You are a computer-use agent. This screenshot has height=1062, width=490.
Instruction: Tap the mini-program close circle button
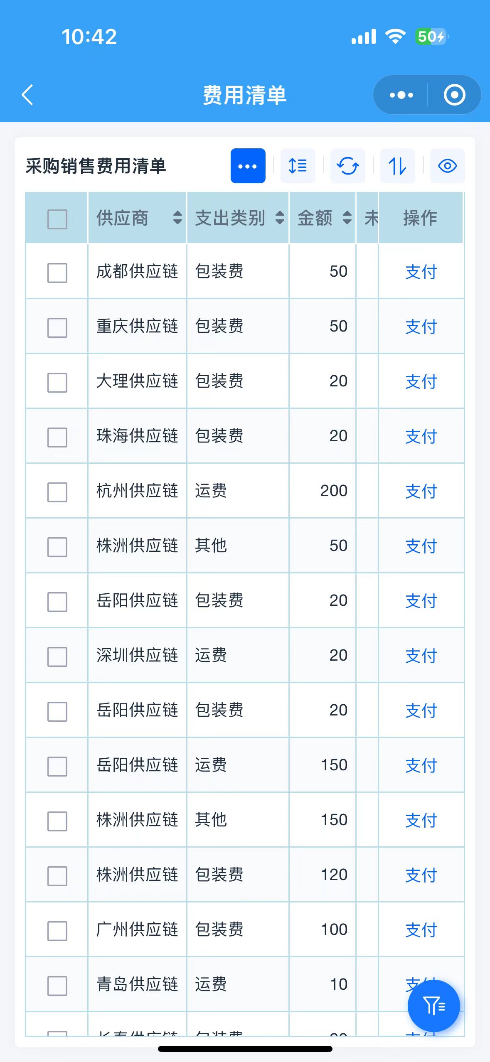point(454,95)
